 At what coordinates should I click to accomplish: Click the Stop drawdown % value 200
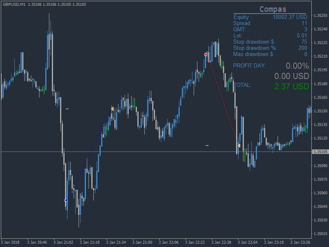[x=303, y=48]
